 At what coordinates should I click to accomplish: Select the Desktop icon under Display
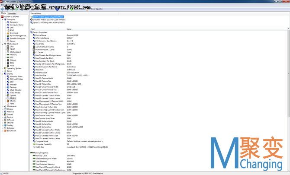click(x=8, y=87)
